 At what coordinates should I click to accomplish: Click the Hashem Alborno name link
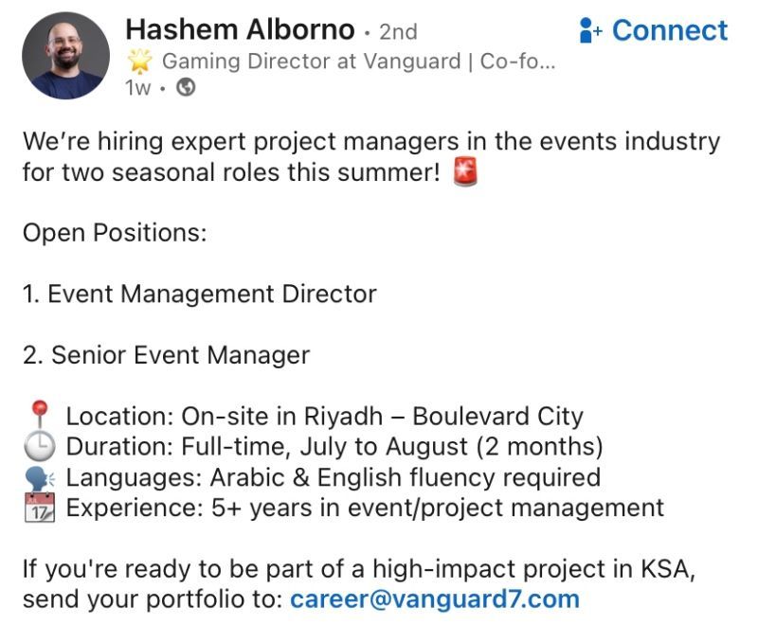[x=241, y=29]
